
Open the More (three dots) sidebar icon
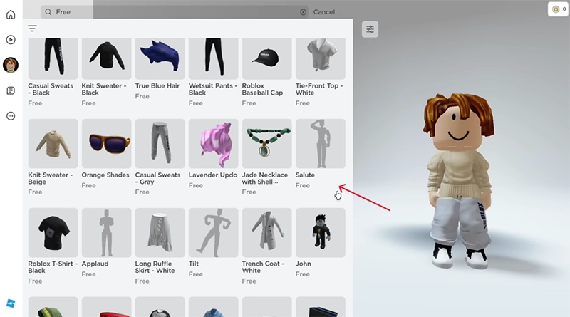pos(11,116)
